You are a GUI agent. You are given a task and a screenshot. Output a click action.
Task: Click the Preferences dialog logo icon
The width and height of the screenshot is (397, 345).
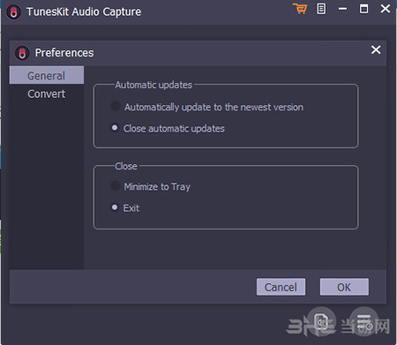tap(22, 53)
